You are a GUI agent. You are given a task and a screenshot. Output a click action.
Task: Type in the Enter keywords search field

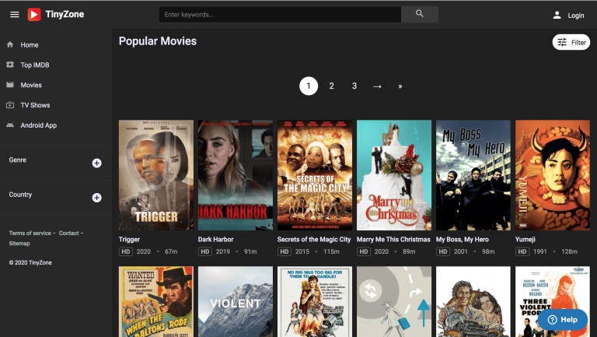(280, 15)
